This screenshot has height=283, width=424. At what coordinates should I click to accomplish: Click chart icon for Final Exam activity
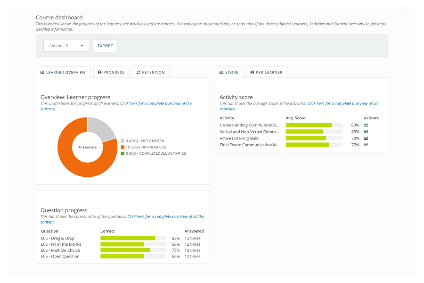coord(366,145)
